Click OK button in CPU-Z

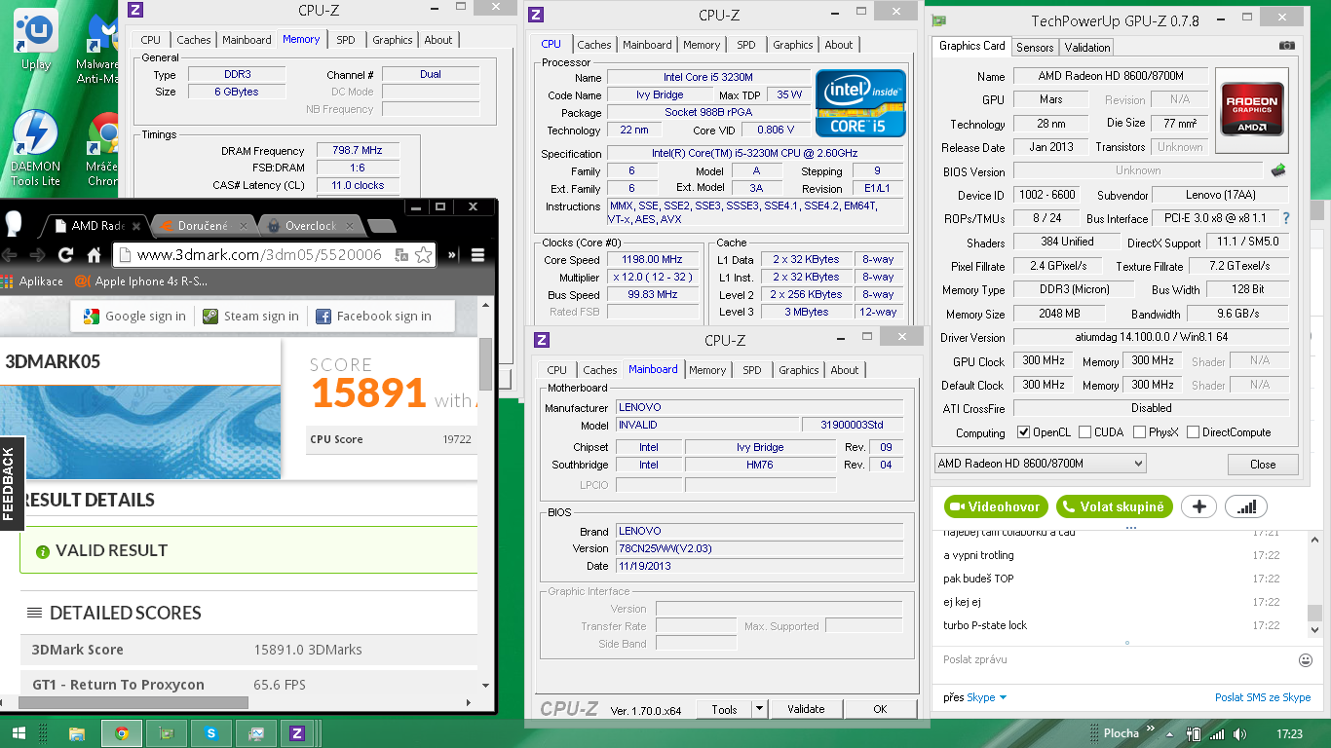[880, 710]
